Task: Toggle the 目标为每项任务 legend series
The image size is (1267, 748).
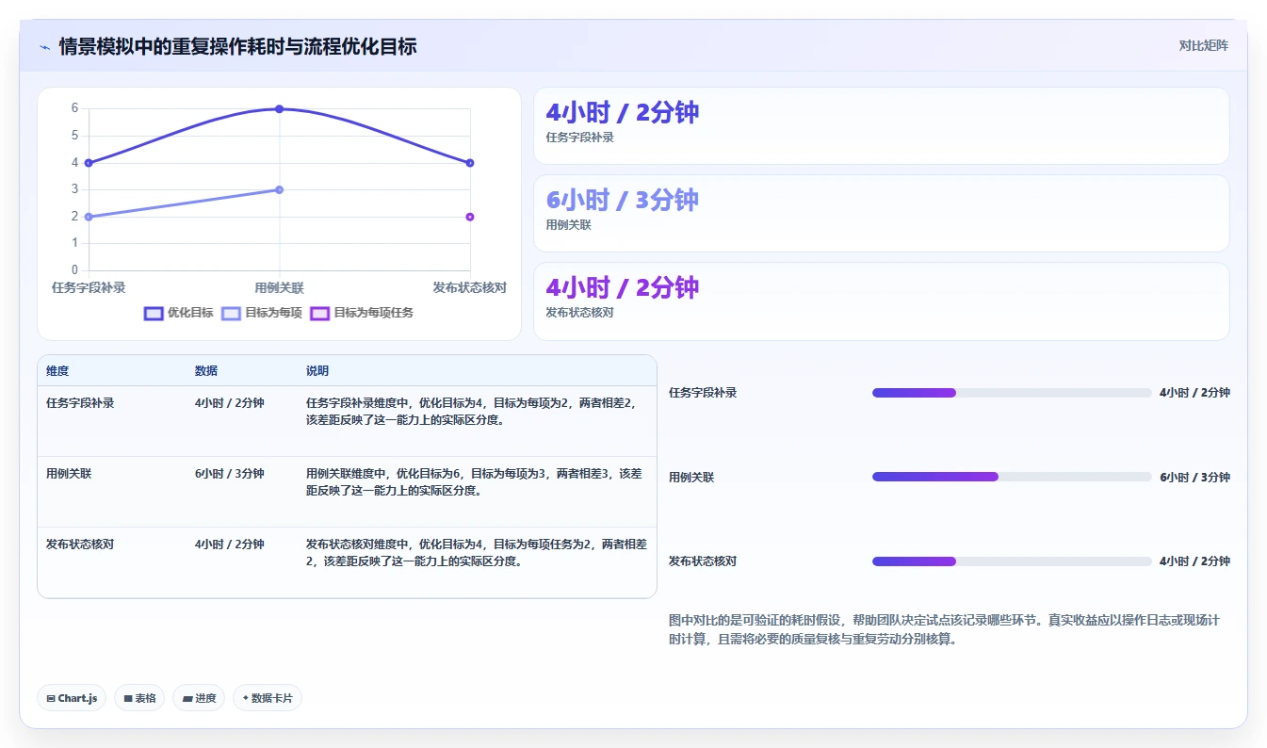Action: point(362,313)
